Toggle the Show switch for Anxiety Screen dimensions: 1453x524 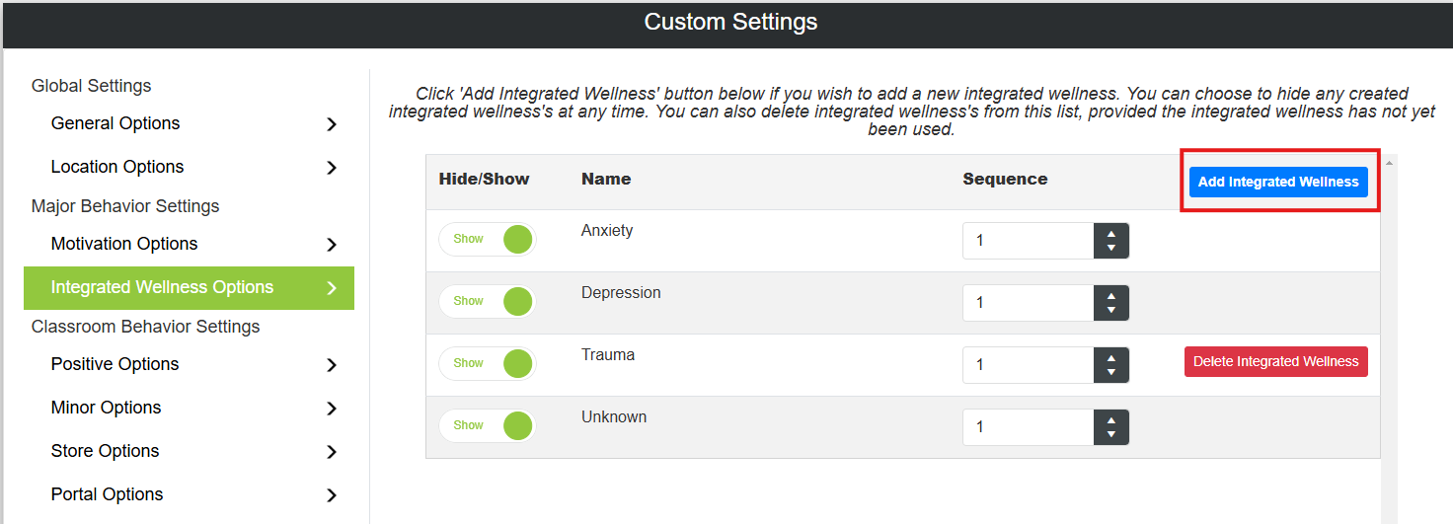tap(488, 239)
